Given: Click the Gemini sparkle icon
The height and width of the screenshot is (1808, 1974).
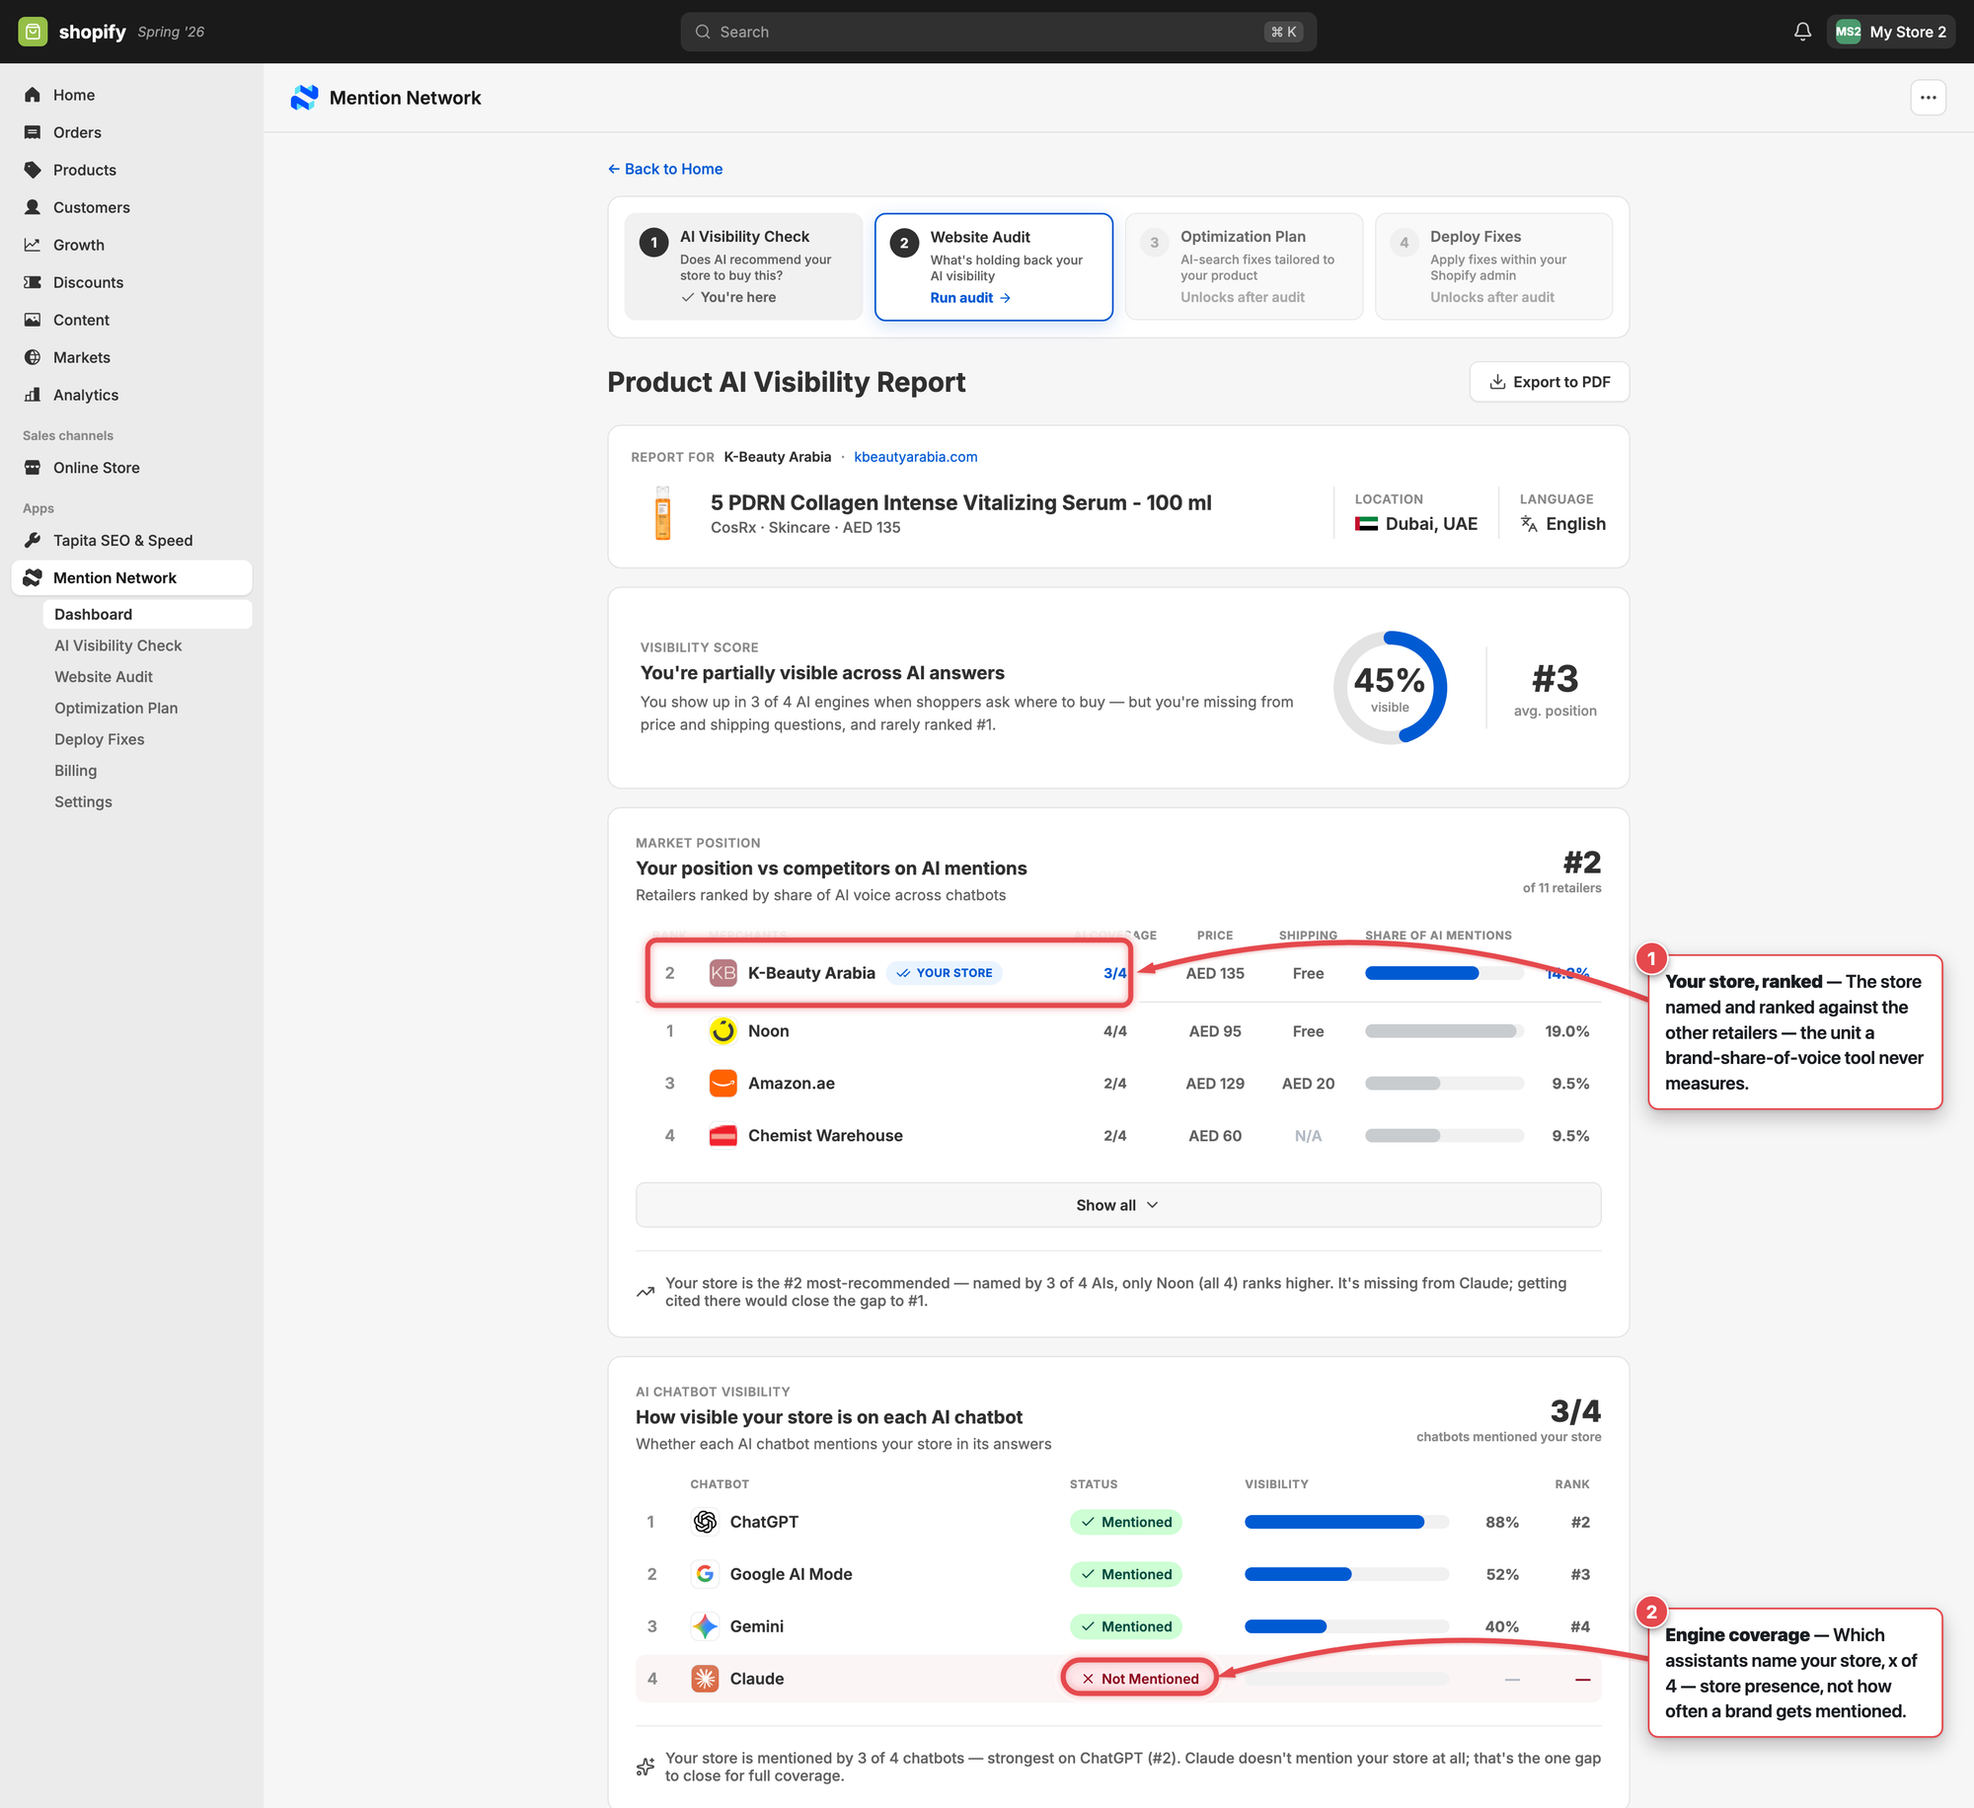Looking at the screenshot, I should click(x=705, y=1626).
